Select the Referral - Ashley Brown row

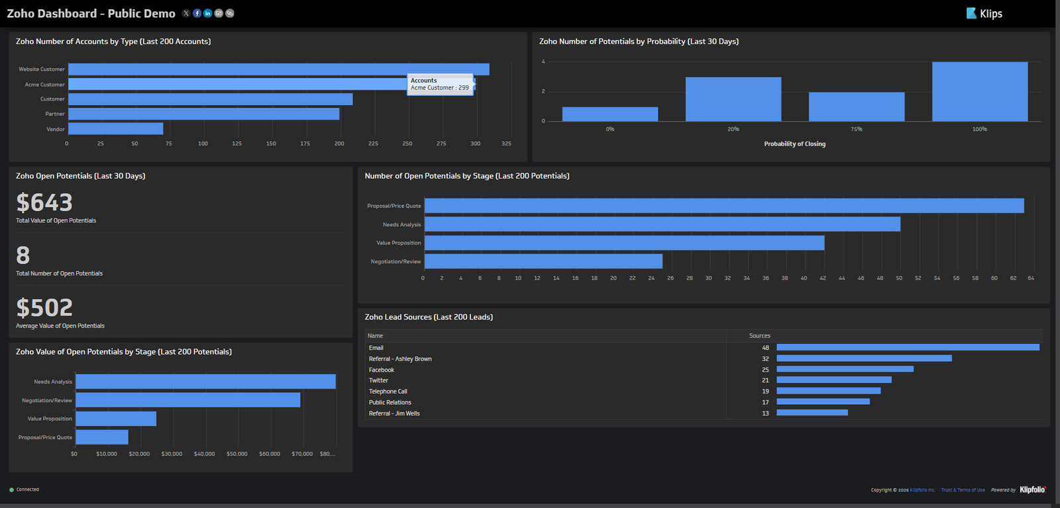(704, 359)
